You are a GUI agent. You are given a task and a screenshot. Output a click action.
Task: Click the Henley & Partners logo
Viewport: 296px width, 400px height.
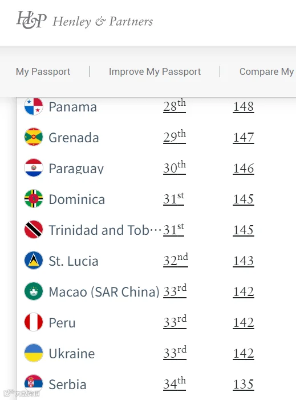[84, 20]
